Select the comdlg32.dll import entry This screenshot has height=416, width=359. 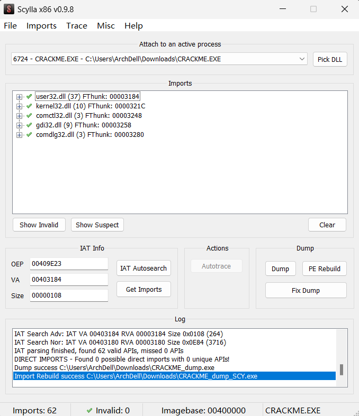pyautogui.click(x=89, y=135)
